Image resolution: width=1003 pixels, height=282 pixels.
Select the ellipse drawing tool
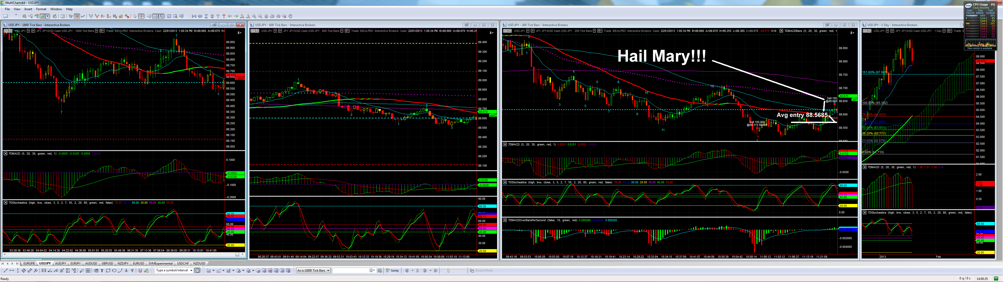point(114,271)
